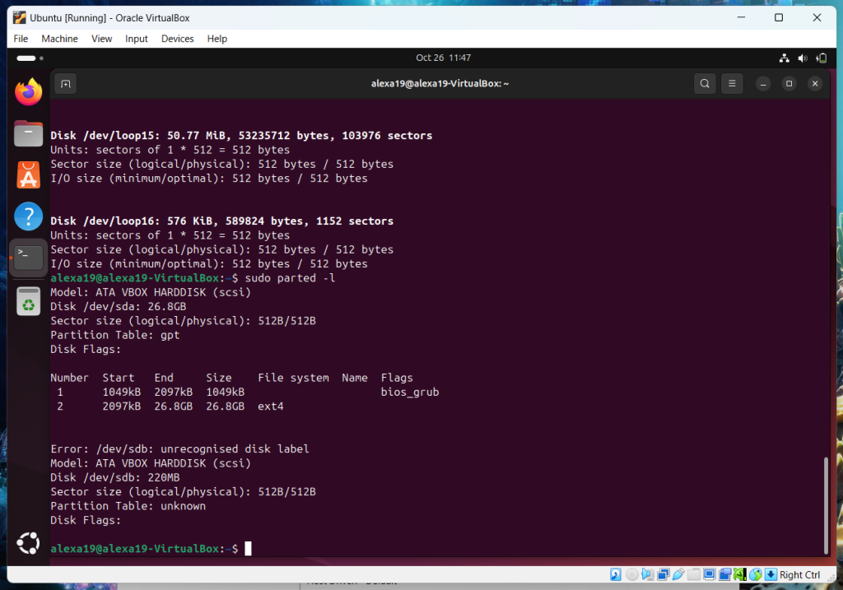Click the USB devices status icon
This screenshot has height=590, width=843.
[679, 574]
